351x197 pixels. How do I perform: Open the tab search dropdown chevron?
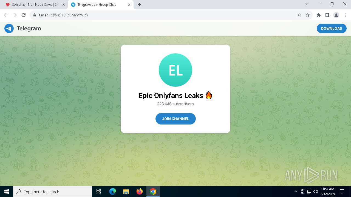pyautogui.click(x=307, y=4)
